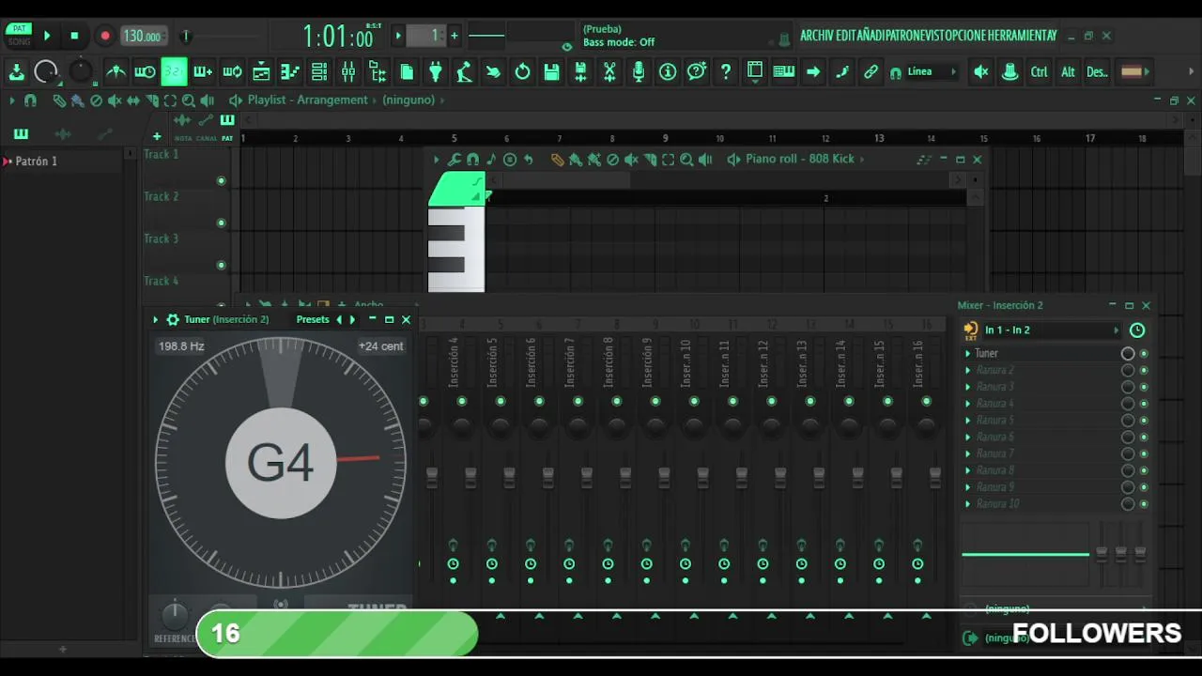The height and width of the screenshot is (676, 1202).
Task: Open the AÑADI menu
Action: coord(871,36)
